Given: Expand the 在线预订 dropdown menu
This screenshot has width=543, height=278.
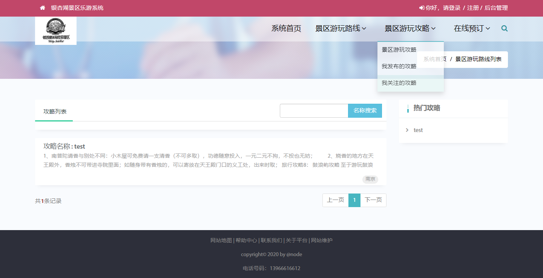Looking at the screenshot, I should tap(471, 28).
